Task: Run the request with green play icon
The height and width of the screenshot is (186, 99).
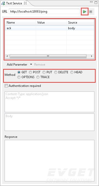Action: 85,12
